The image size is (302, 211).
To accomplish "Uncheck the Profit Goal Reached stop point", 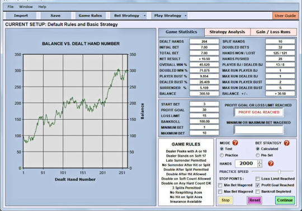I will click(257, 185).
